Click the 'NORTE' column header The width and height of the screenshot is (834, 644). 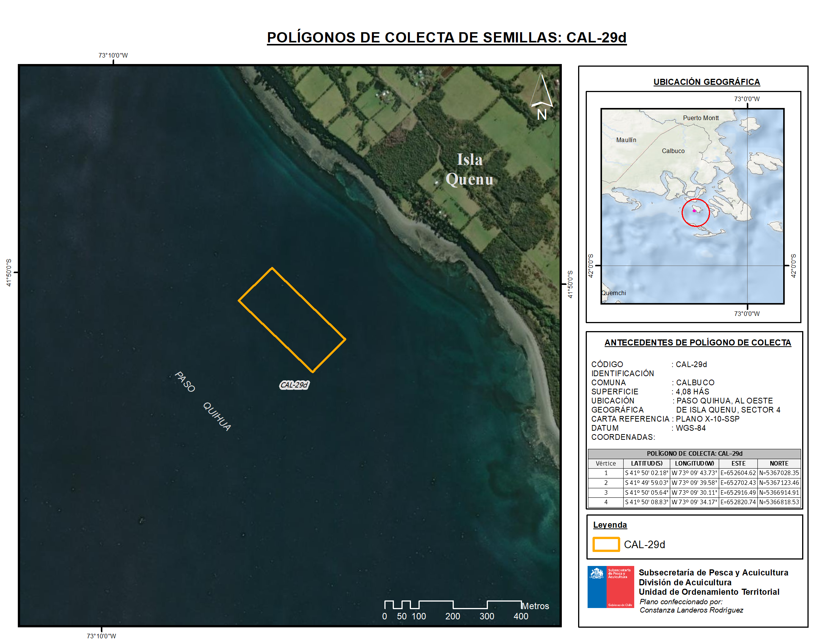click(x=779, y=464)
